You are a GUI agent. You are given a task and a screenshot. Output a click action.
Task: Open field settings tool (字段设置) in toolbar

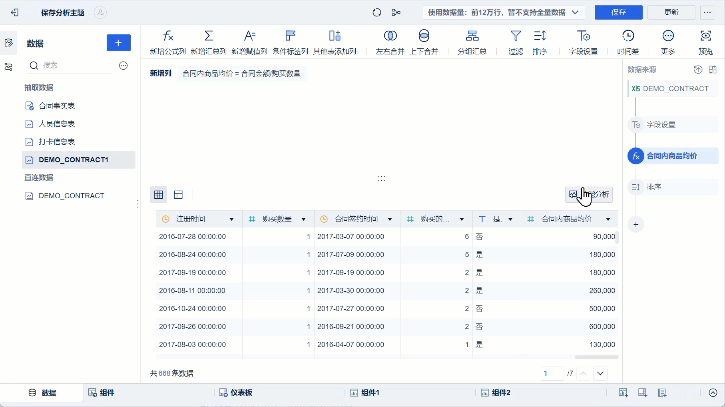[583, 42]
